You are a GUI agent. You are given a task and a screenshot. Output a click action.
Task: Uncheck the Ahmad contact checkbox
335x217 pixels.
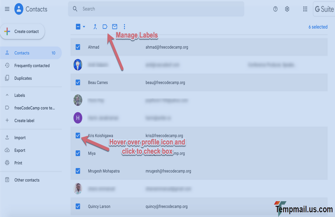tap(78, 47)
